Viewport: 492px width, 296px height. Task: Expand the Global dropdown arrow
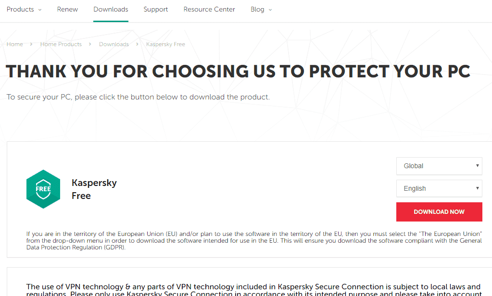click(477, 166)
